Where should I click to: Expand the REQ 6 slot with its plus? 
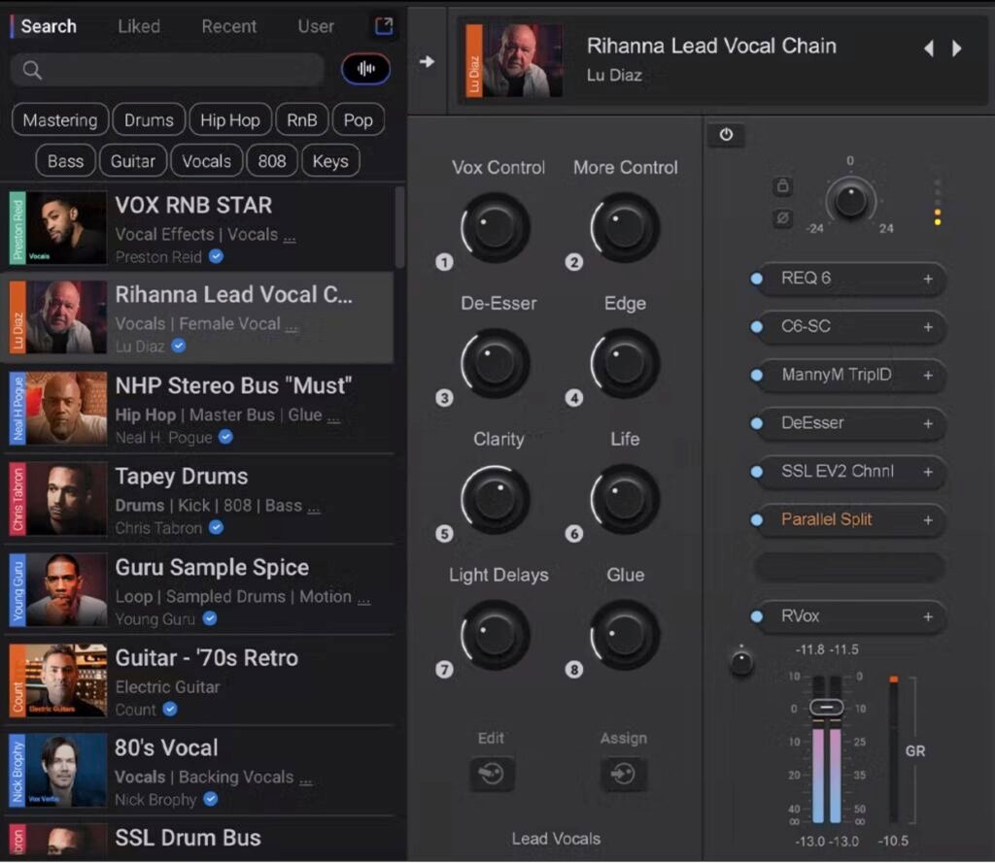tap(928, 279)
